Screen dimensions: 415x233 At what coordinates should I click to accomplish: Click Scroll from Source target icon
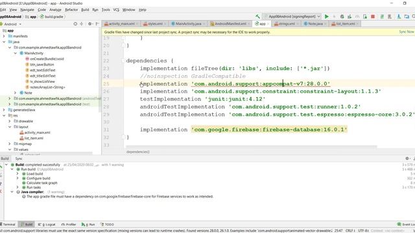click(75, 24)
